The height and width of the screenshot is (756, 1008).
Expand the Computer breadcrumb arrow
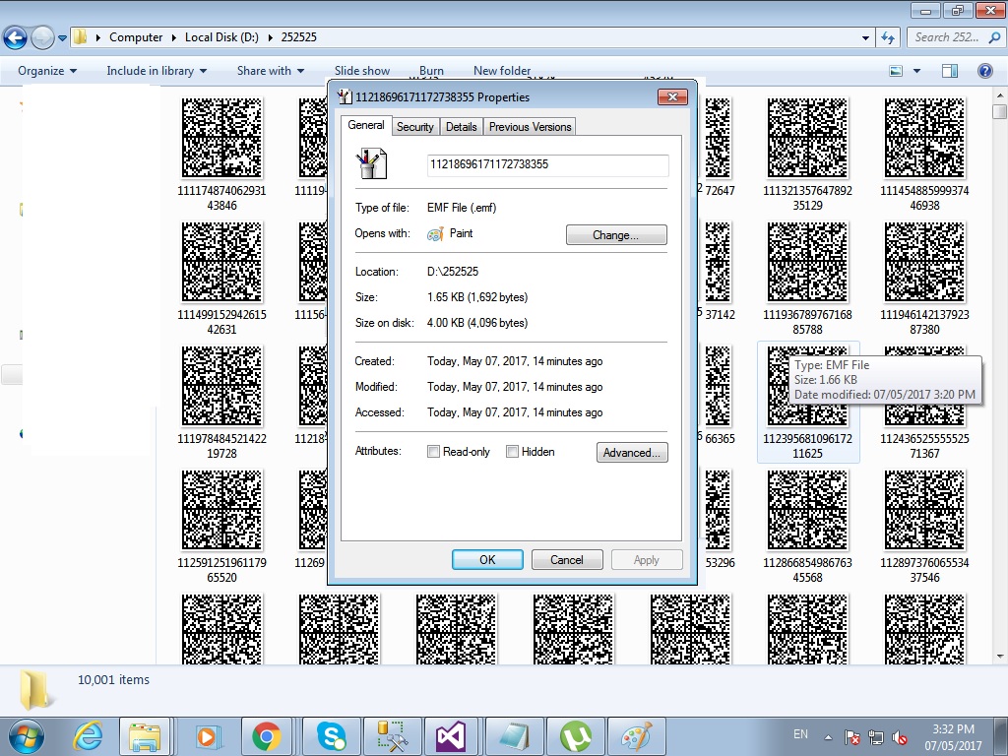(173, 37)
